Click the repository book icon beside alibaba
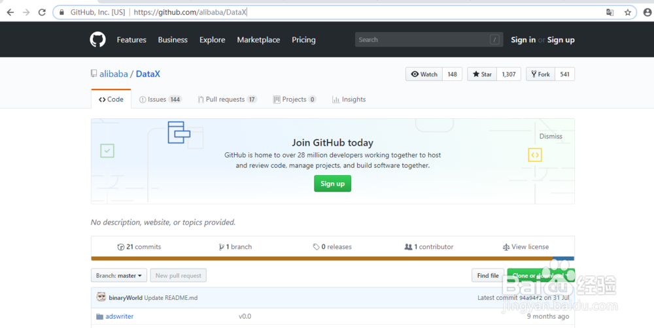The image size is (654, 328). click(x=94, y=74)
